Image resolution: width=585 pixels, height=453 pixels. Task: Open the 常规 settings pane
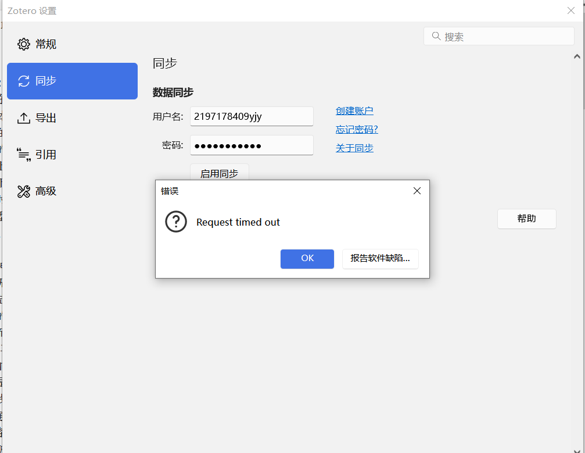click(x=73, y=44)
